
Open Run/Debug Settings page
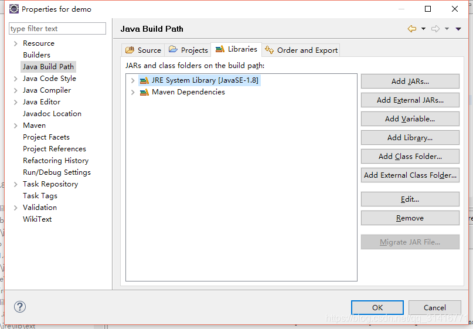[57, 172]
